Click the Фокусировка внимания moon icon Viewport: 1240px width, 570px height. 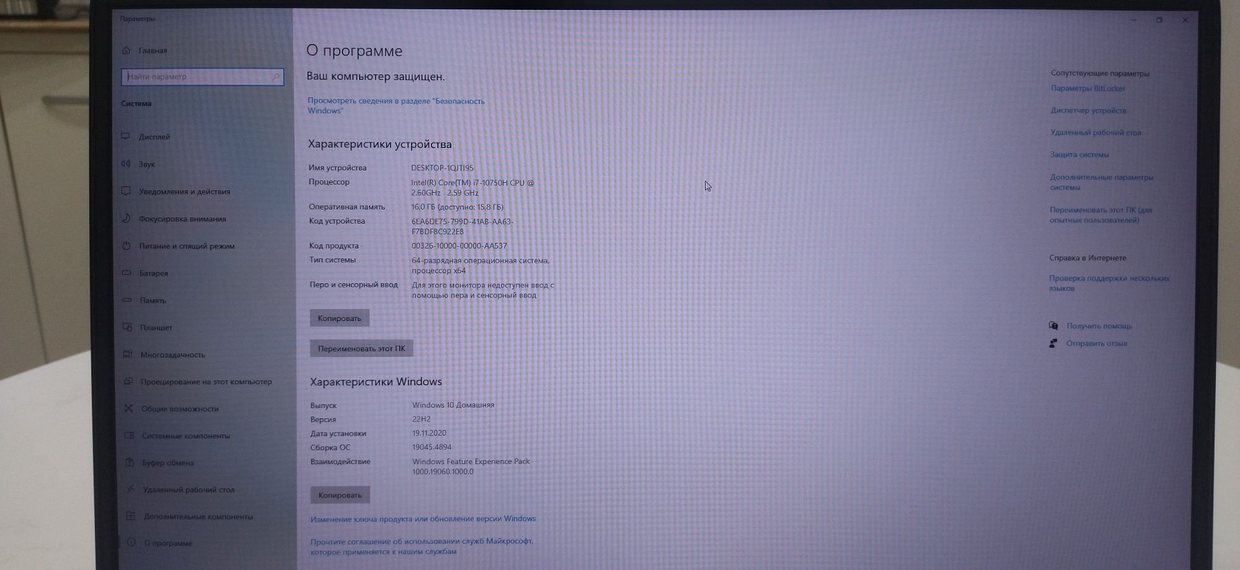click(126, 218)
